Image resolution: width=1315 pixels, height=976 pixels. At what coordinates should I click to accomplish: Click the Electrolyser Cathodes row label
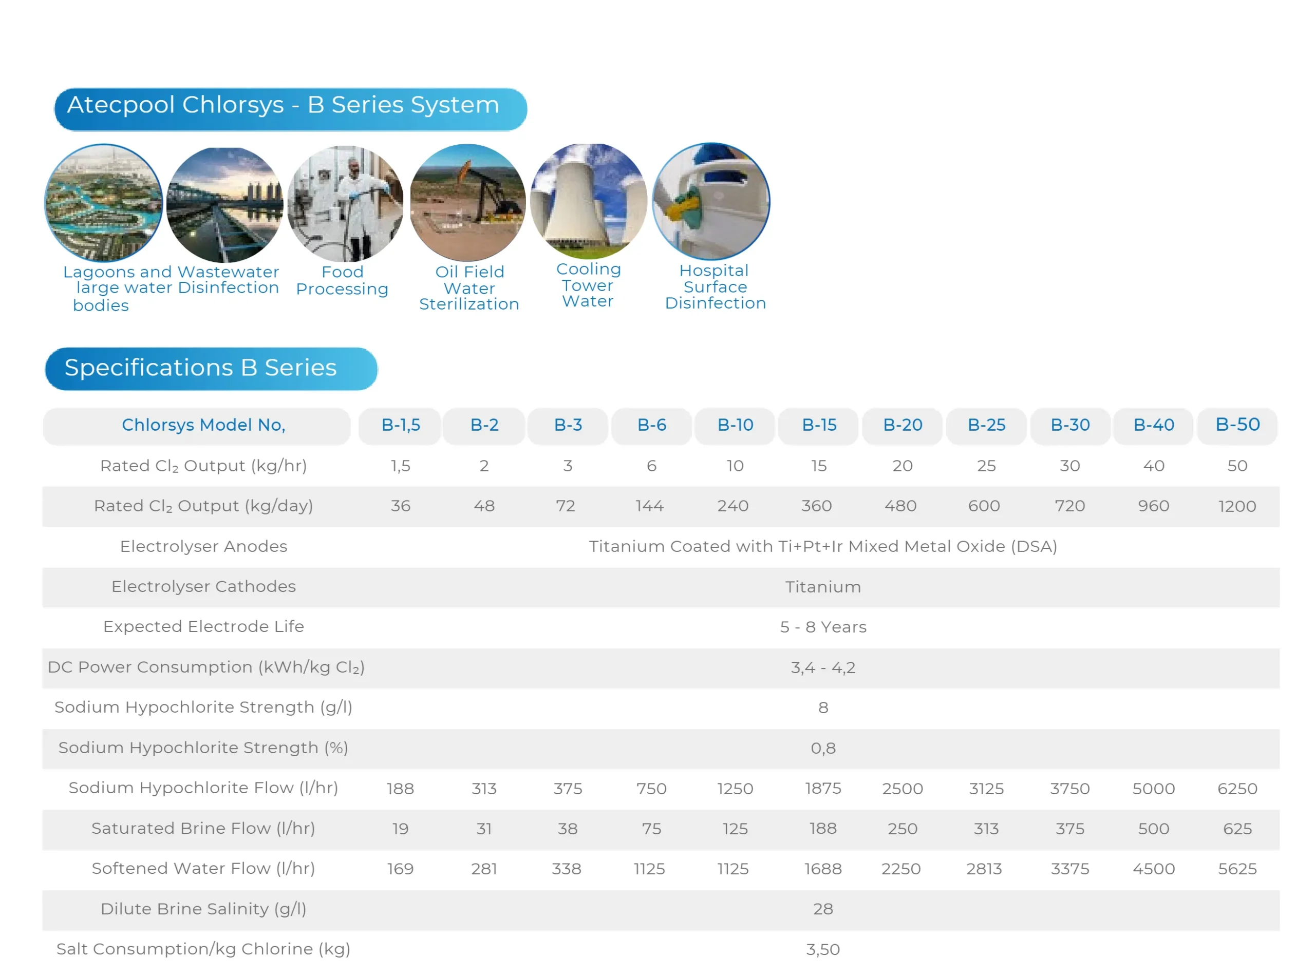(203, 587)
